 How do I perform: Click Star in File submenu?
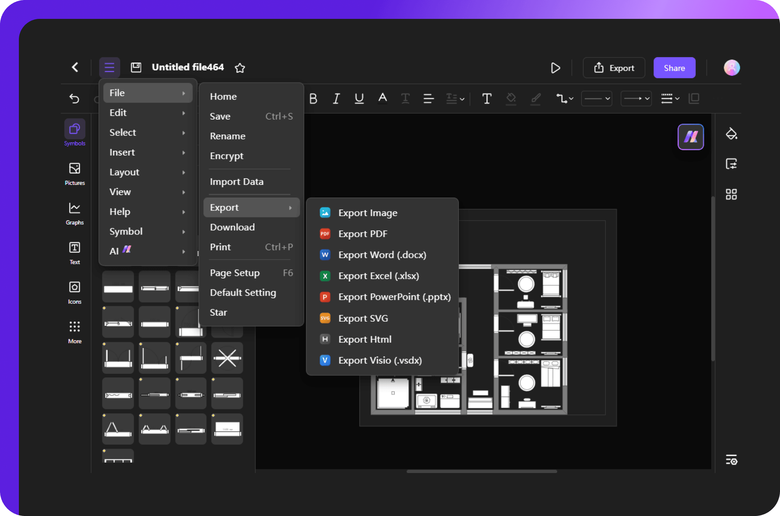pyautogui.click(x=251, y=313)
